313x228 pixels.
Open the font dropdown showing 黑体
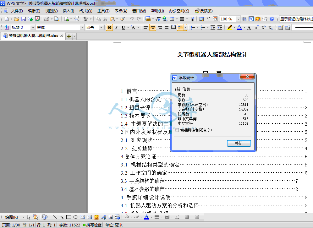(x=82, y=28)
